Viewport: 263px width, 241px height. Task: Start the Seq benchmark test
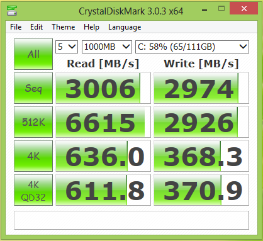33,88
